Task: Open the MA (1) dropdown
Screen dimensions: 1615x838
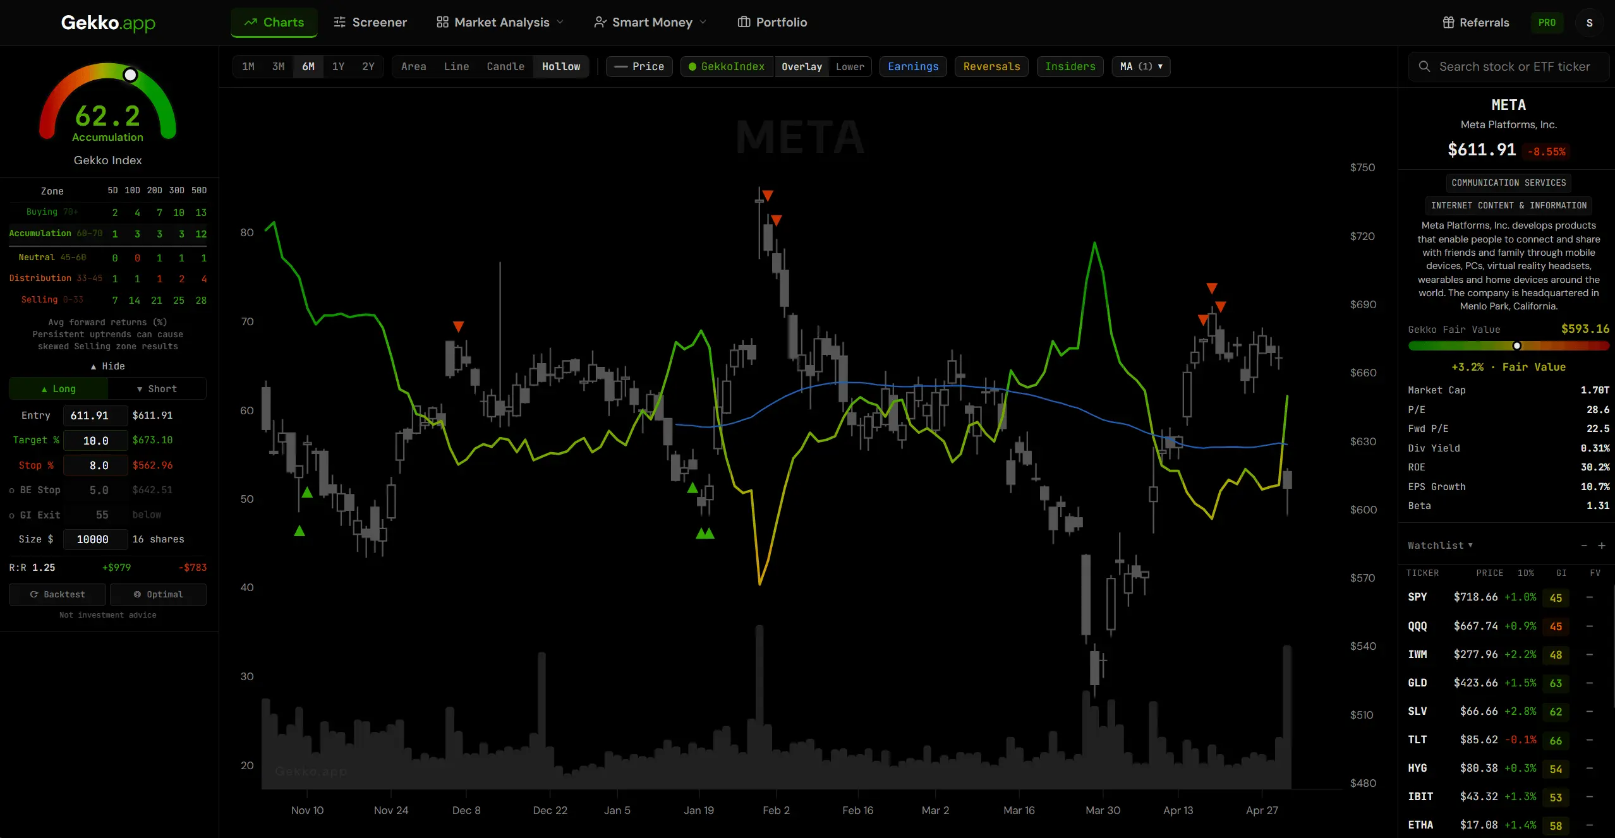Action: (x=1141, y=66)
